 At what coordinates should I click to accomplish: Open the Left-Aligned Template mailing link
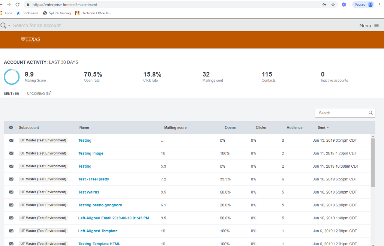pos(98,231)
